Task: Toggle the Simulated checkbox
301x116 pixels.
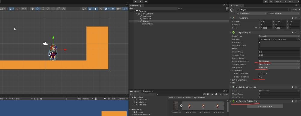Action: [x=259, y=43]
